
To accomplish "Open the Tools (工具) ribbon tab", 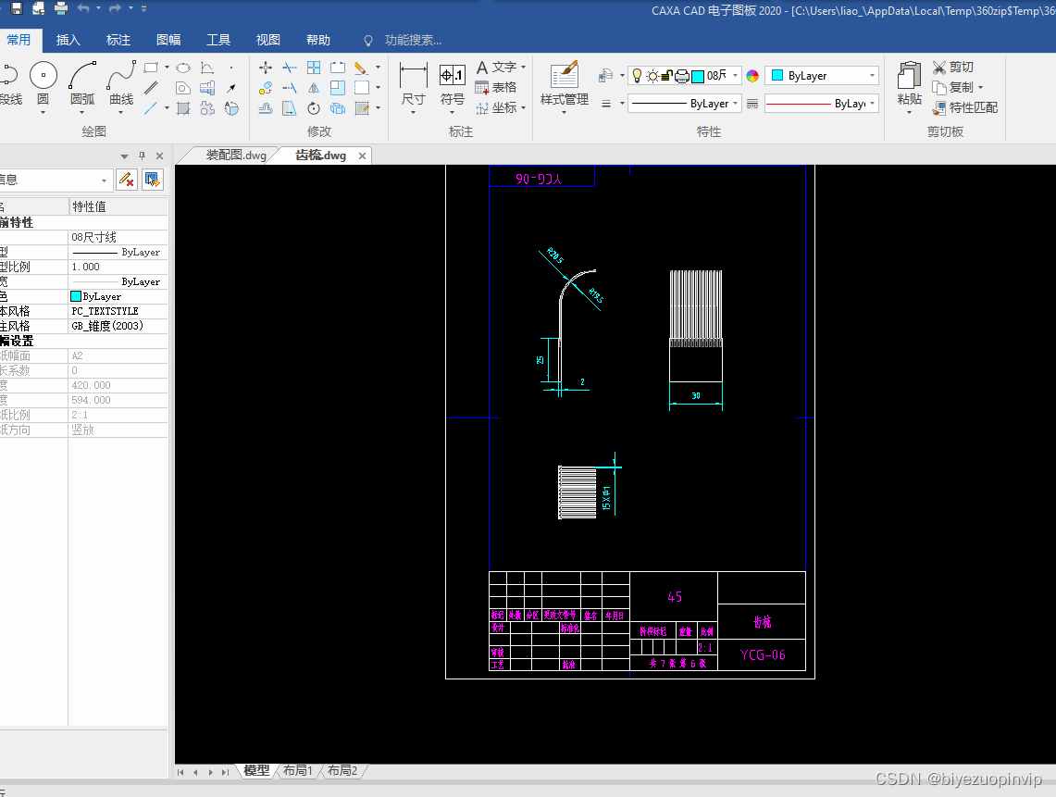I will click(218, 40).
